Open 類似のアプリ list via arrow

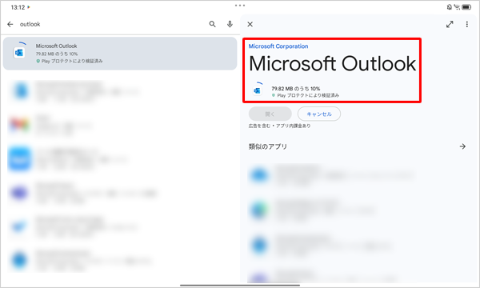click(462, 146)
